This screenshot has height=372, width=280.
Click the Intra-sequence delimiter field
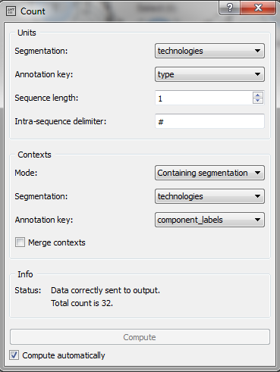pyautogui.click(x=209, y=121)
